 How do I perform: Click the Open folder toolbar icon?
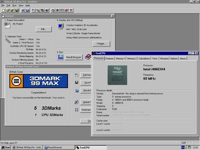click(8, 10)
